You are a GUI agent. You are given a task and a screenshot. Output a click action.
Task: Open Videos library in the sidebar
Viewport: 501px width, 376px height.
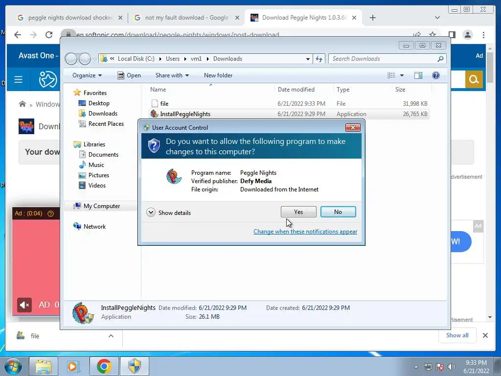(97, 186)
